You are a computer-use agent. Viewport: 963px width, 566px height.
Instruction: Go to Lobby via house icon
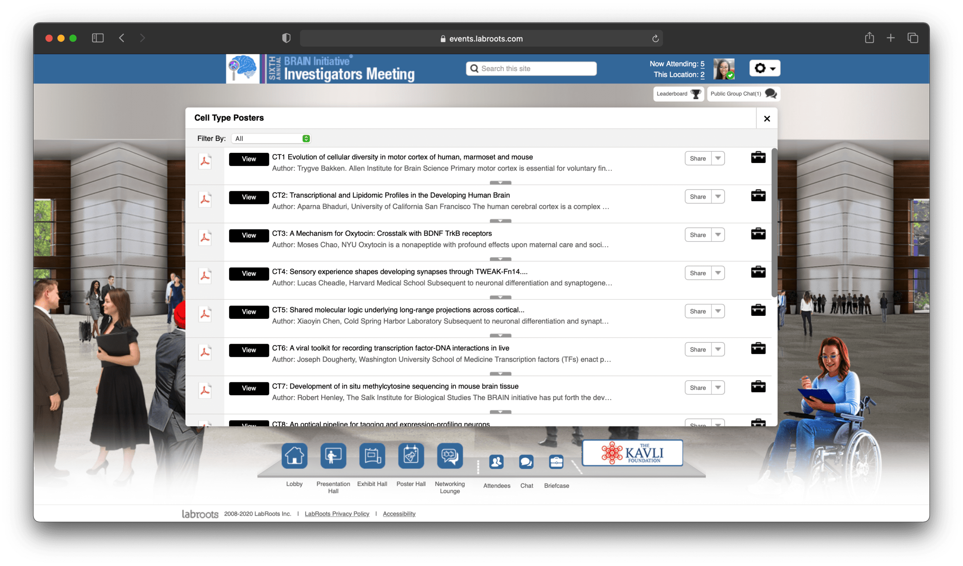tap(294, 456)
